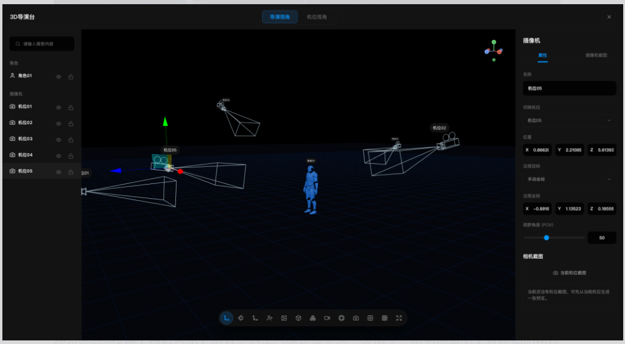Image resolution: width=625 pixels, height=344 pixels.
Task: Select 机位04 in the camera list
Action: pos(42,155)
